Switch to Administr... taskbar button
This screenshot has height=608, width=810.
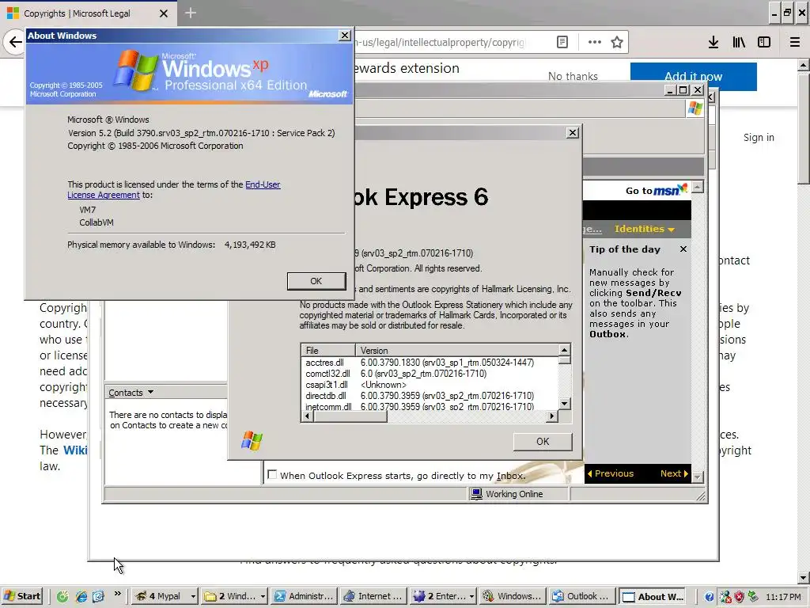click(x=305, y=596)
